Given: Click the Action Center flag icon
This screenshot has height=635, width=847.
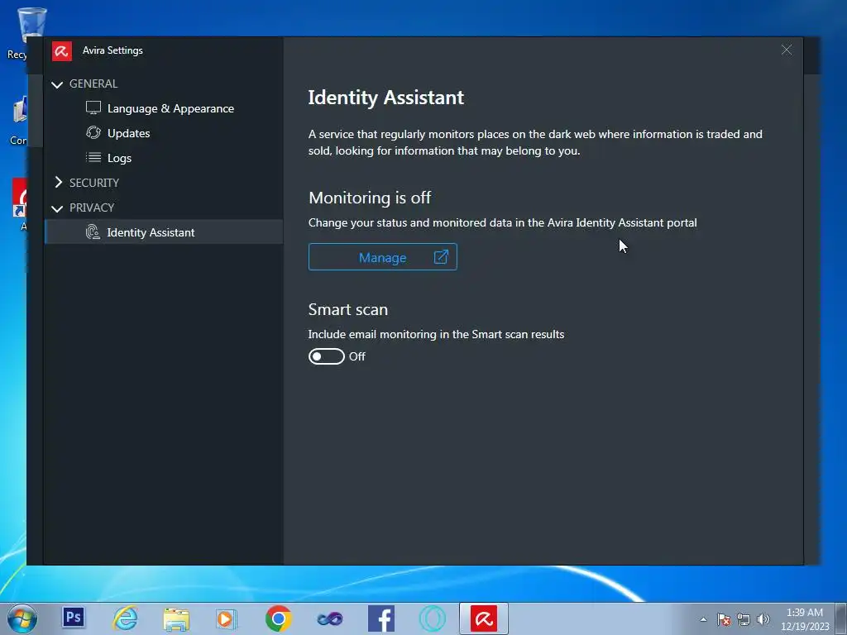Looking at the screenshot, I should (x=724, y=619).
